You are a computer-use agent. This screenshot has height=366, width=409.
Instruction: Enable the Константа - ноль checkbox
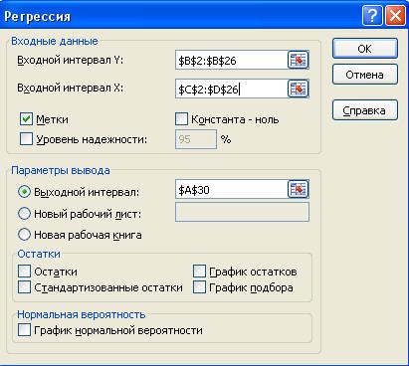181,119
